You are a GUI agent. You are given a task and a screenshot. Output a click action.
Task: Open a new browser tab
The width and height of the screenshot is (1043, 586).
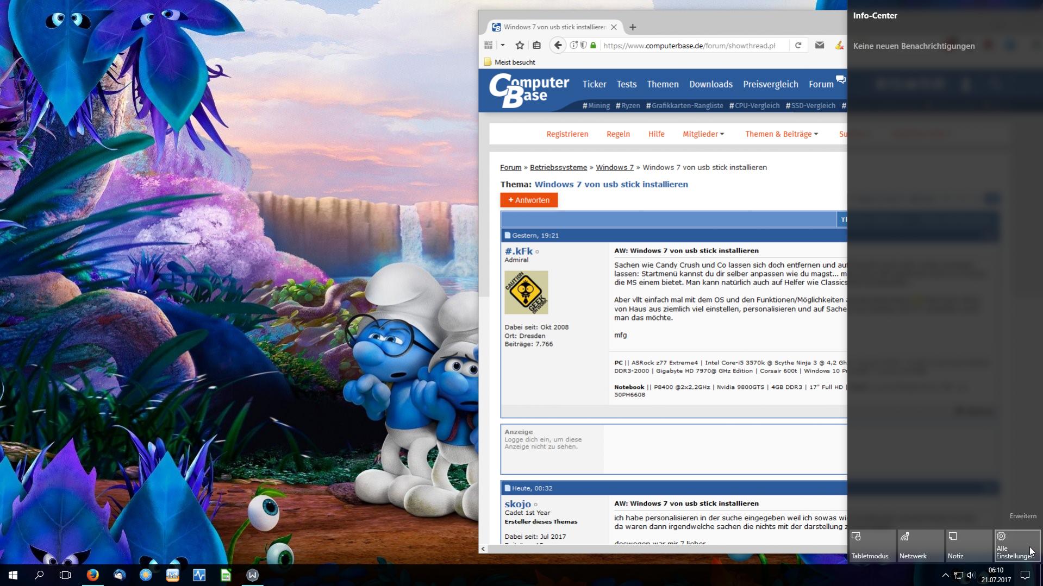tap(633, 27)
